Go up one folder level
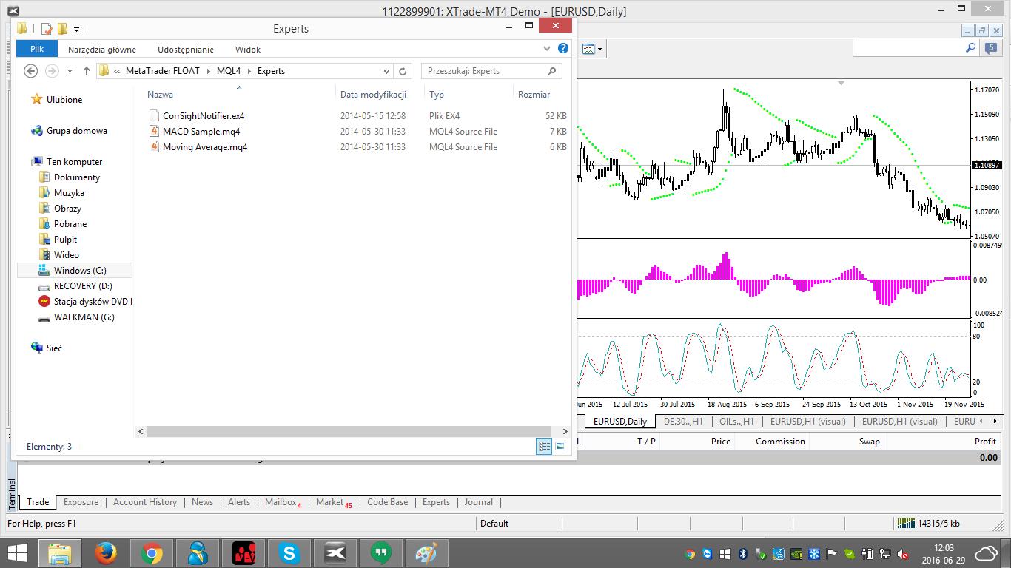 (87, 71)
